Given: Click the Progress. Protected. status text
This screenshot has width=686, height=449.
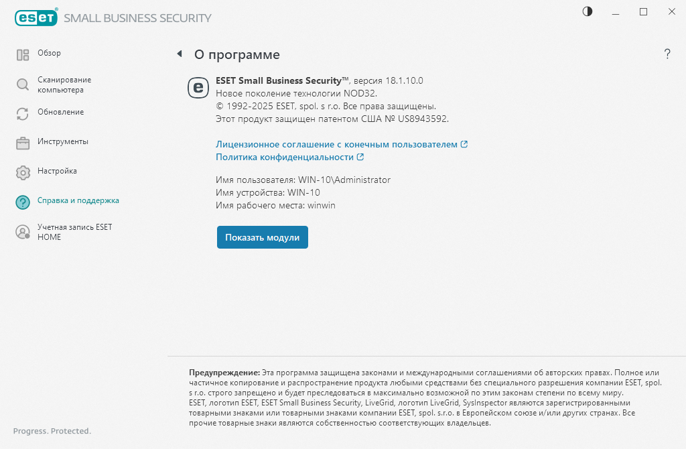Looking at the screenshot, I should [x=50, y=431].
